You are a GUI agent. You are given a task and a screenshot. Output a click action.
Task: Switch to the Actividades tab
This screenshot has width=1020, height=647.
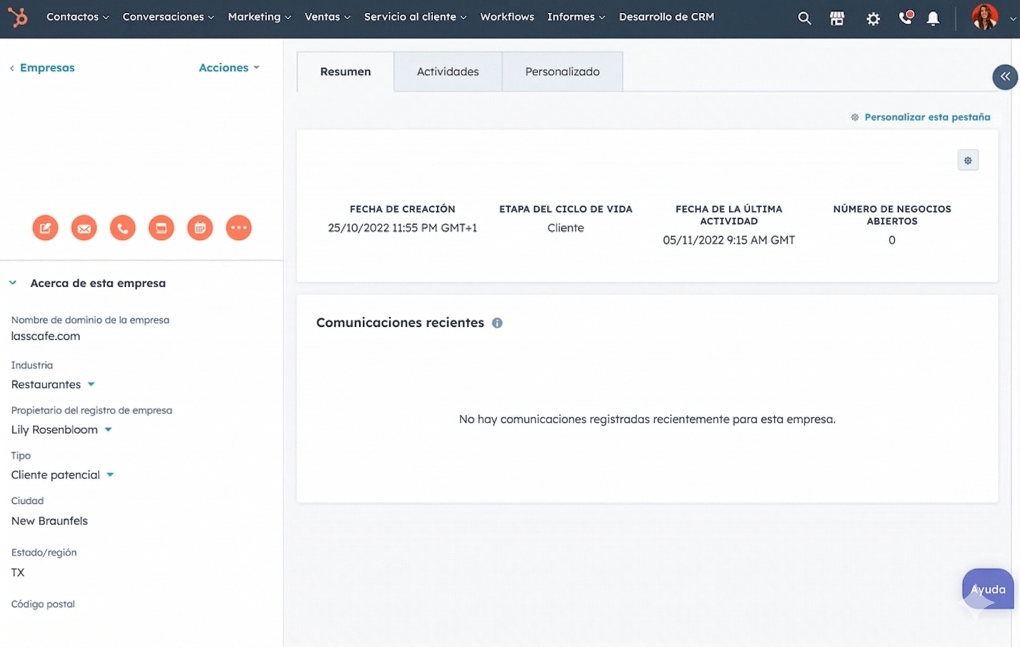448,72
